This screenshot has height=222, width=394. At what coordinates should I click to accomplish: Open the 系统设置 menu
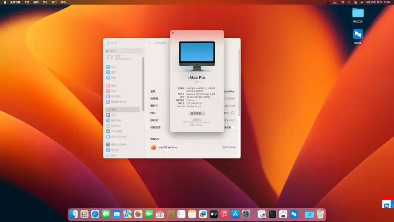[15, 2]
